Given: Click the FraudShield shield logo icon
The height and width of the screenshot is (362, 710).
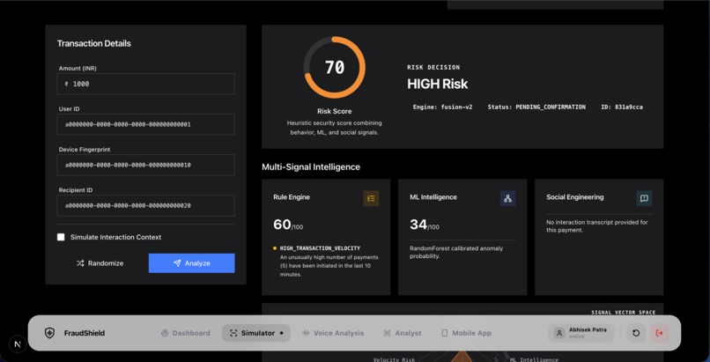Looking at the screenshot, I should [49, 333].
